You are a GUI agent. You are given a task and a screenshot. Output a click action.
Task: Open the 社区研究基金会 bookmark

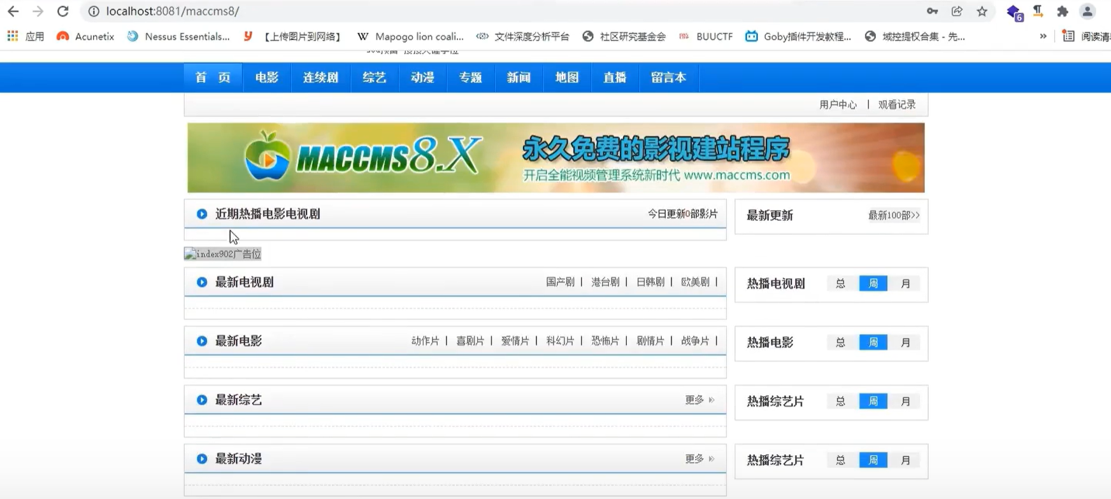pyautogui.click(x=624, y=36)
